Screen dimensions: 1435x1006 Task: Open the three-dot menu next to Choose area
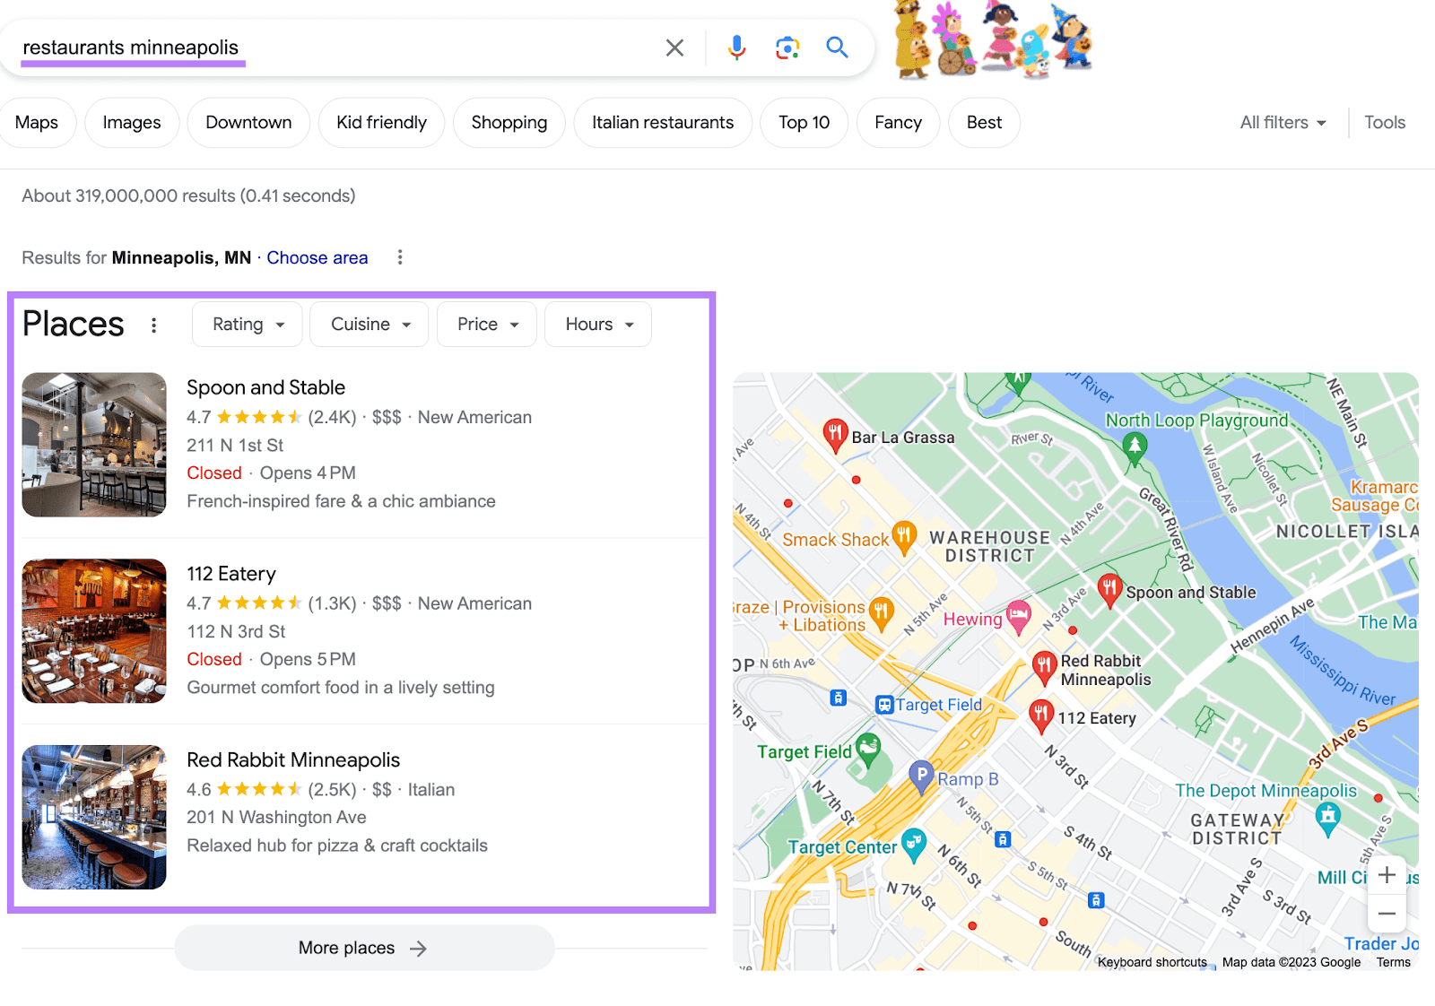(400, 257)
